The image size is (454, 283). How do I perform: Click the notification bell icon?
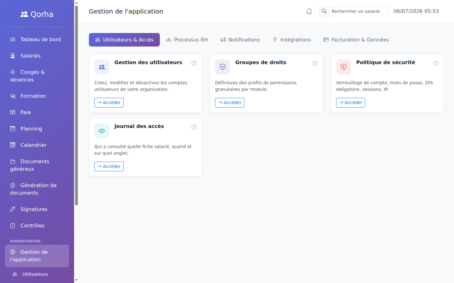[309, 11]
